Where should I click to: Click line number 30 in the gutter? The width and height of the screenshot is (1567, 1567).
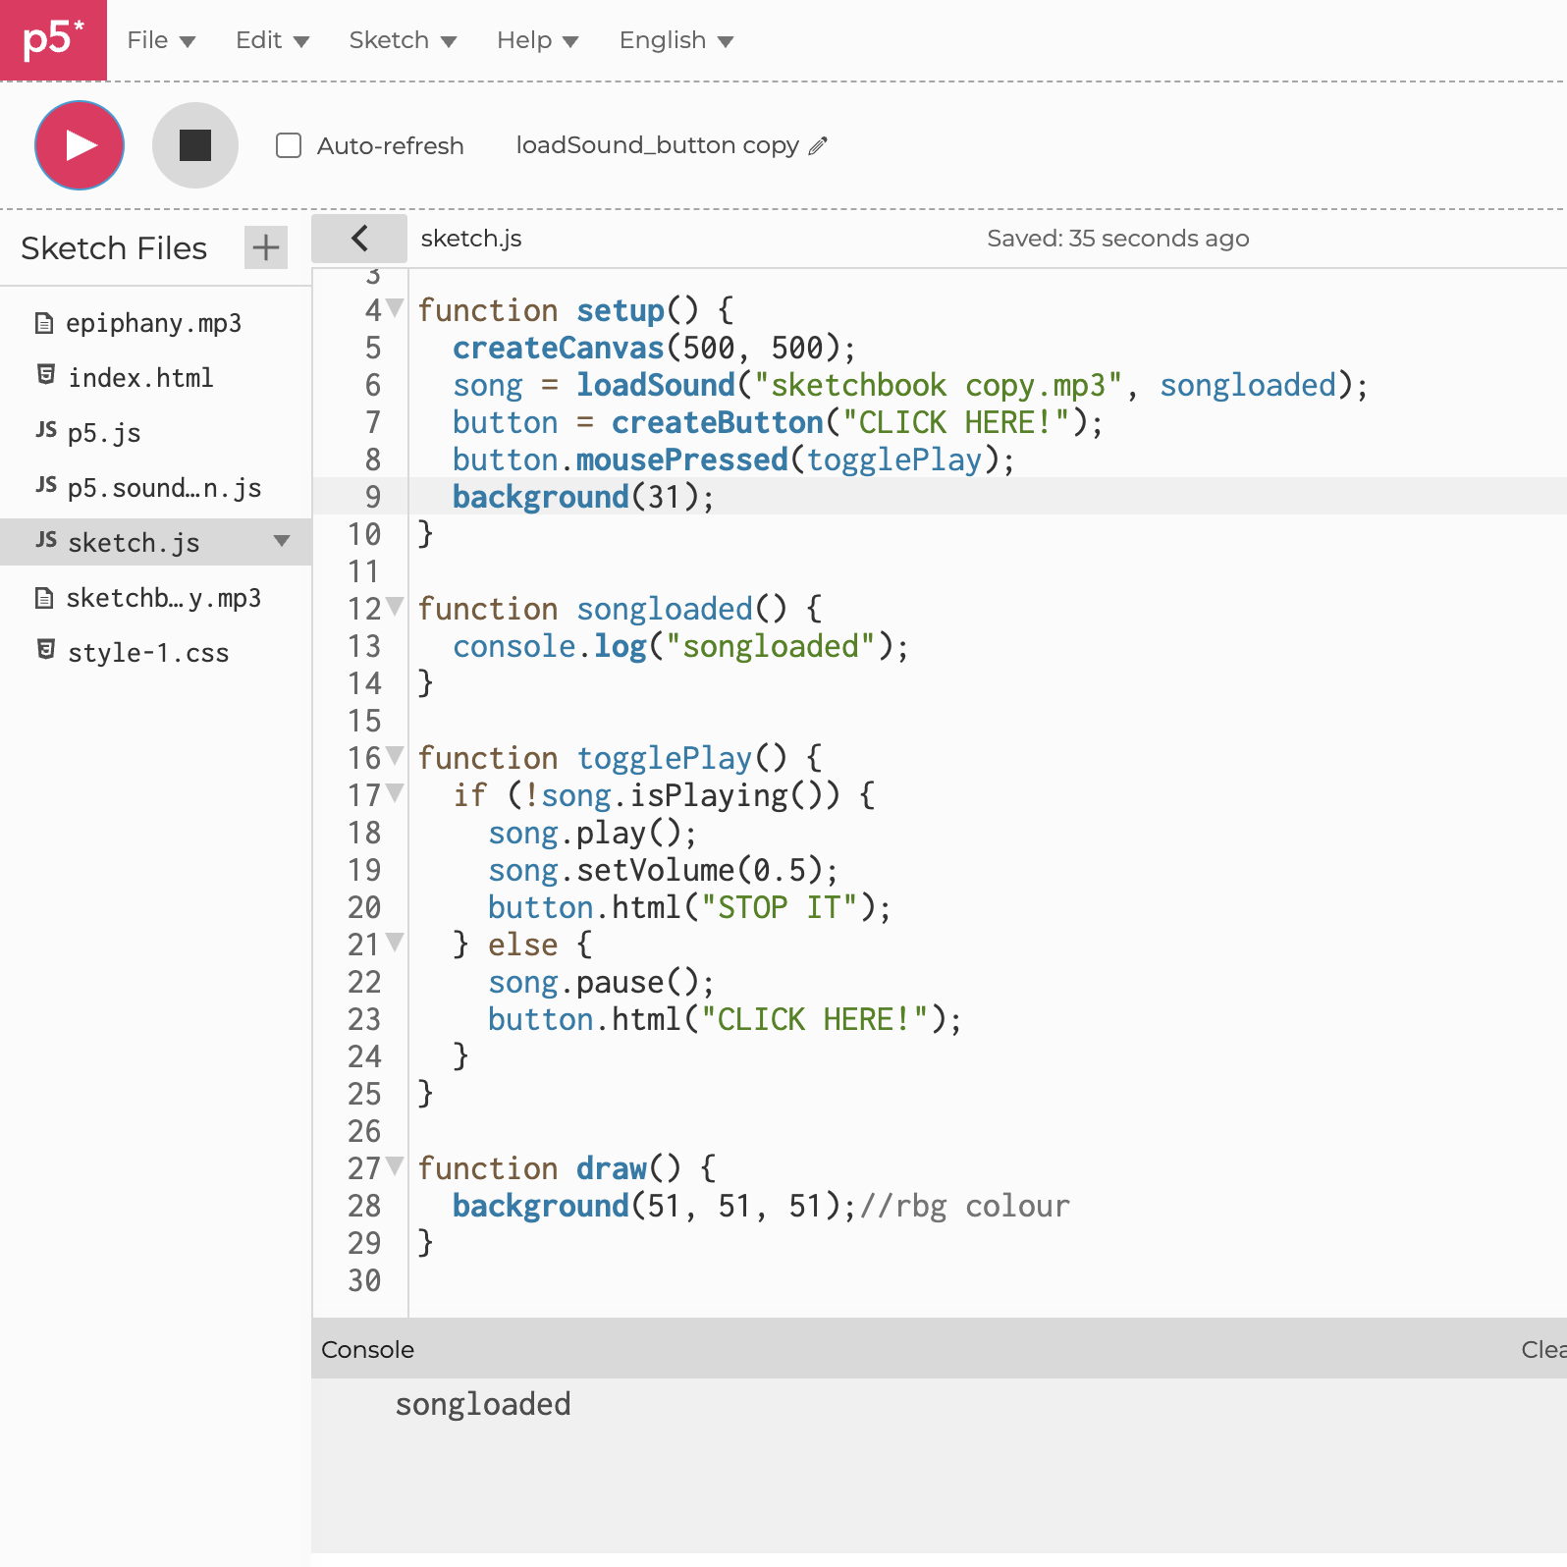point(364,1280)
